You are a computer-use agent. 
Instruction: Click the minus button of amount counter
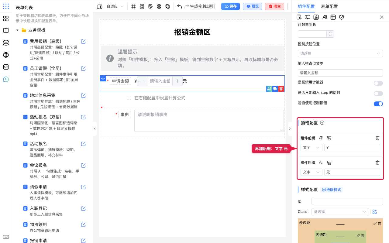pos(142,81)
